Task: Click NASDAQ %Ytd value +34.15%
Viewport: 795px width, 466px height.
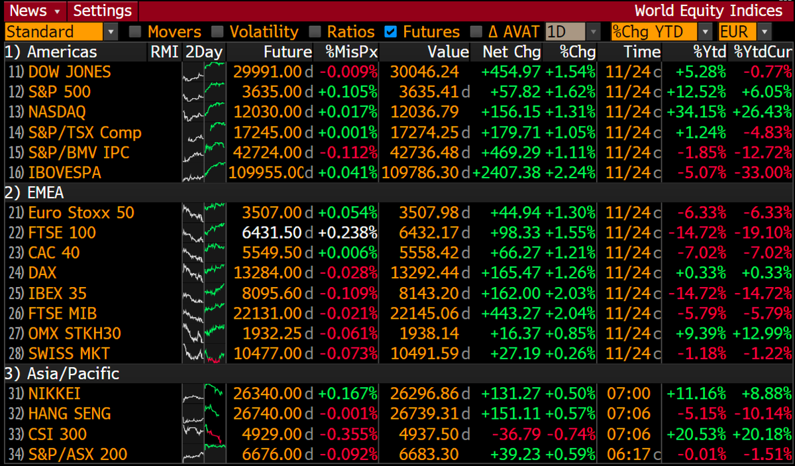Action: [x=696, y=112]
